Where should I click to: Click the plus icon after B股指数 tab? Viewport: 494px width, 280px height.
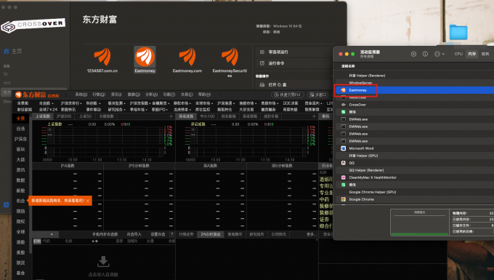[171, 116]
